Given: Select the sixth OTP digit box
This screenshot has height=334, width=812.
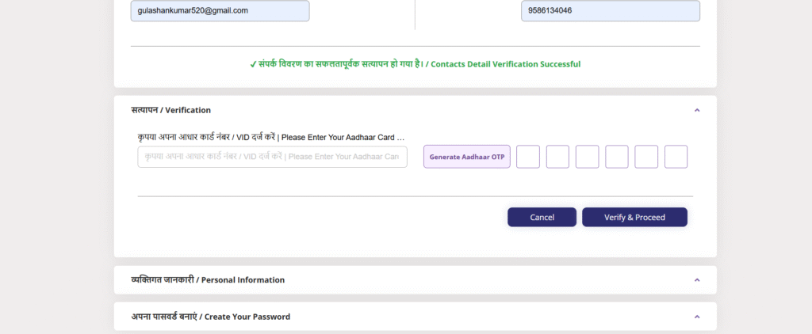Looking at the screenshot, I should [676, 157].
